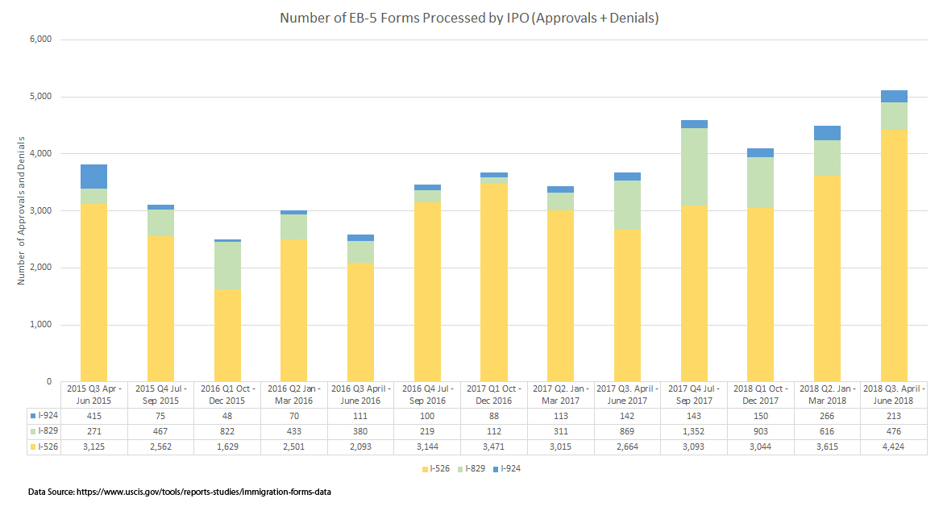This screenshot has height=511, width=939.
Task: Select the green I-829 segment for 2016 Q1
Action: click(x=226, y=265)
